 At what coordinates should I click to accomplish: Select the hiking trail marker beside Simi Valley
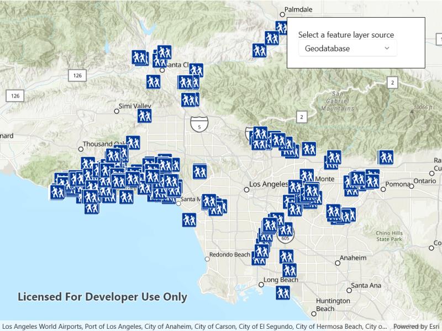[145, 116]
